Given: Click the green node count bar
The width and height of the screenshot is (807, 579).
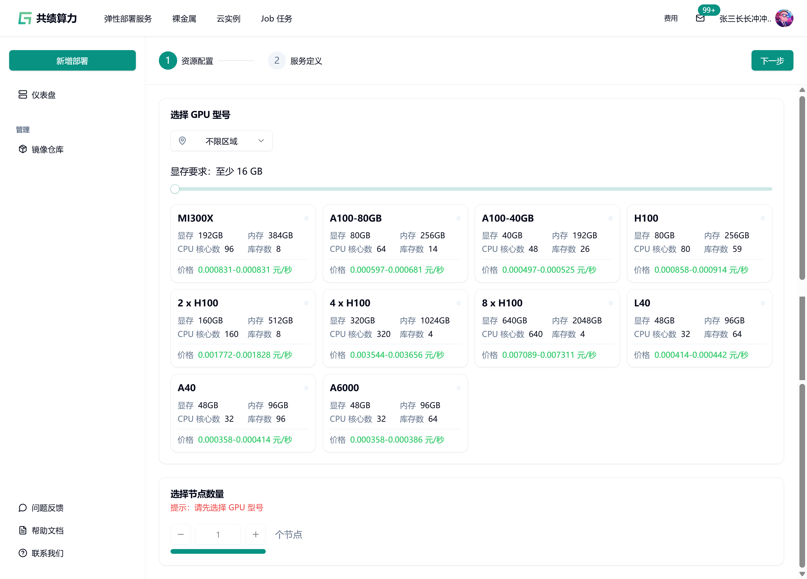Looking at the screenshot, I should [218, 551].
